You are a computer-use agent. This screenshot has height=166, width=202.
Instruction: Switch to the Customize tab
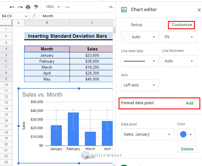tap(182, 25)
